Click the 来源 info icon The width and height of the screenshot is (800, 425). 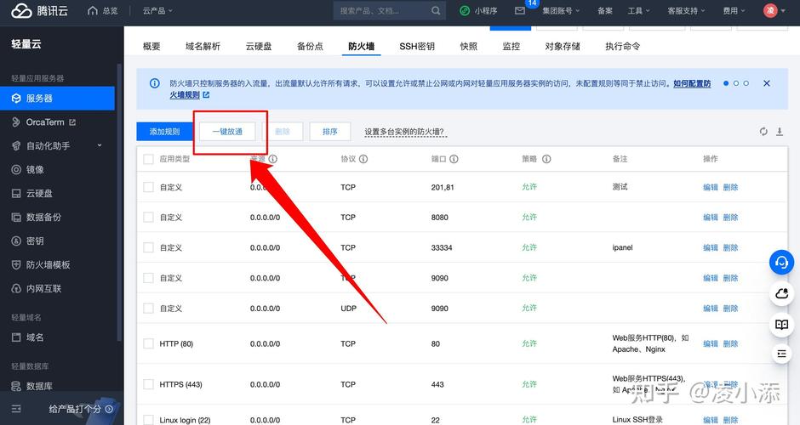[x=273, y=159]
